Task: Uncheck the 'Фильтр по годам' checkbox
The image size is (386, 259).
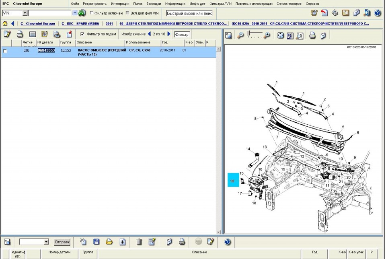Action: [x=82, y=34]
